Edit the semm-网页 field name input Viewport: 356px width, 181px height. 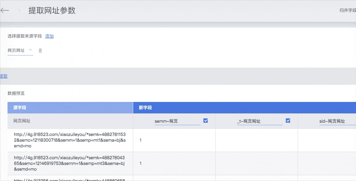click(177, 121)
